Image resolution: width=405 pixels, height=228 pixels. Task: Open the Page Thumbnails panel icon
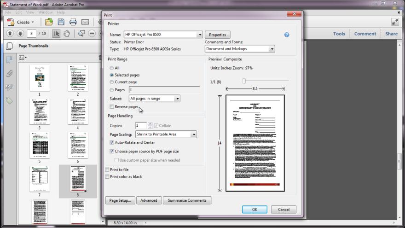click(x=9, y=46)
